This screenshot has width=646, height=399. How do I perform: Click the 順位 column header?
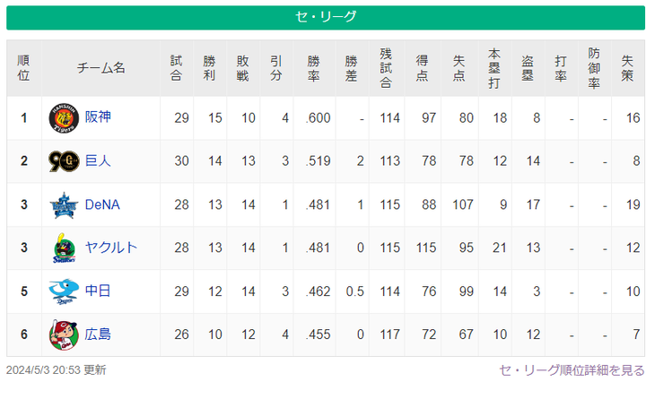[23, 68]
